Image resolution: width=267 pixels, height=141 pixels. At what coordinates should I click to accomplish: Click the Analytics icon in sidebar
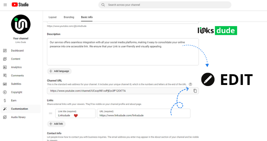click(x=5, y=67)
